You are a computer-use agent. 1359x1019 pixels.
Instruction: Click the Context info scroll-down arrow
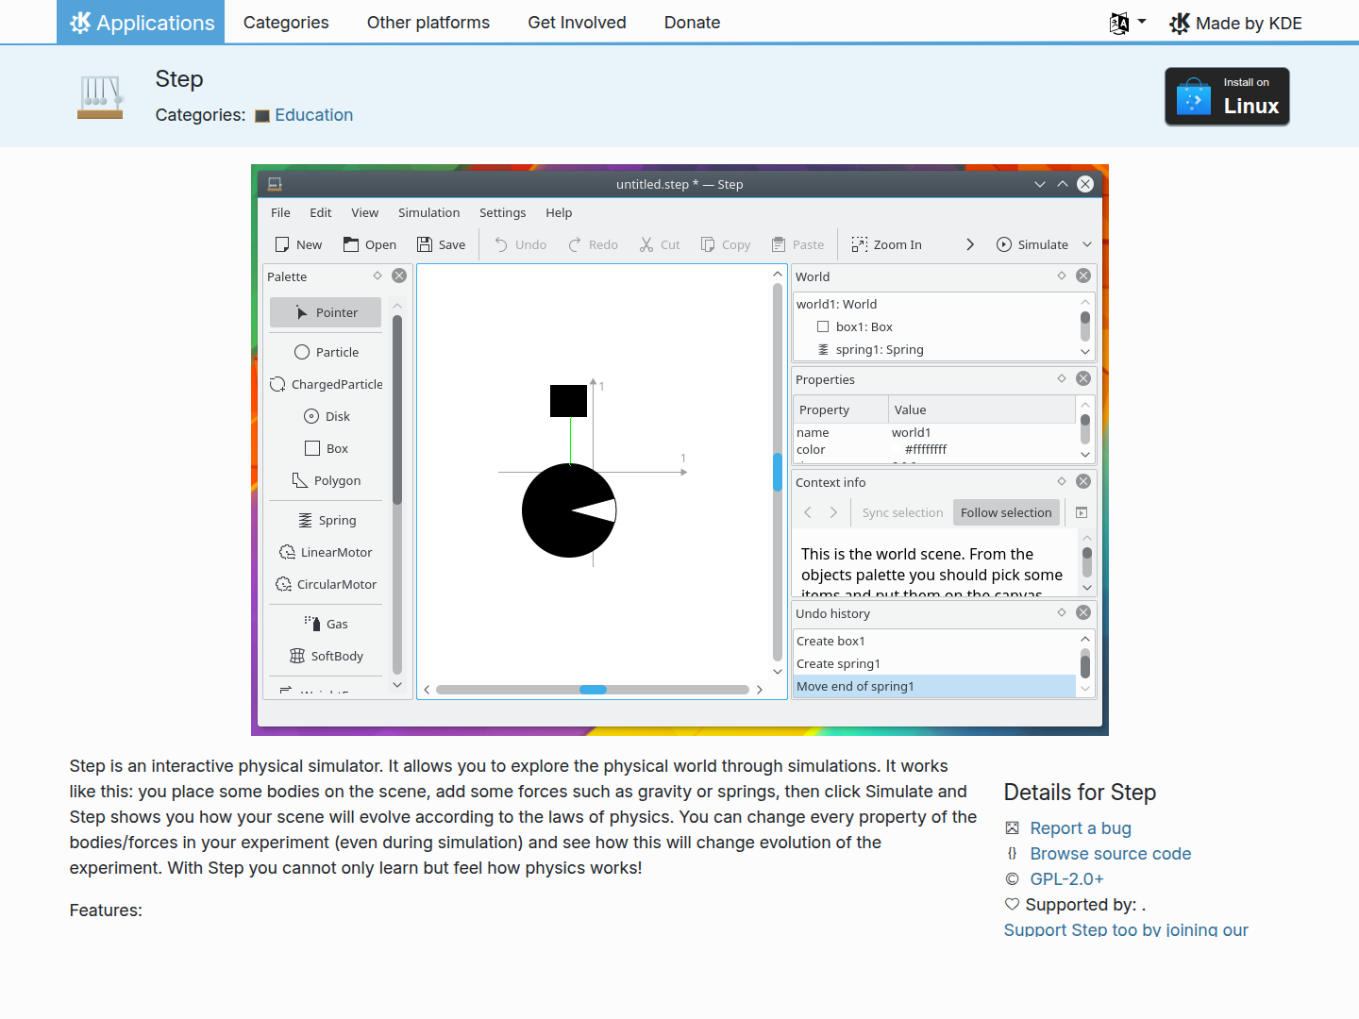point(1087,588)
